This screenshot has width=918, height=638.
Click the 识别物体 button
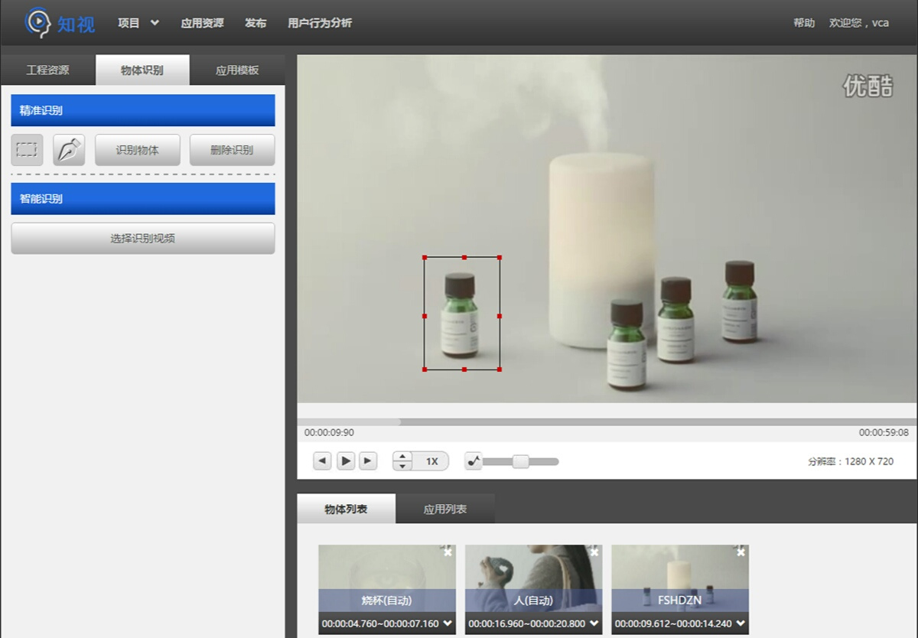point(137,150)
